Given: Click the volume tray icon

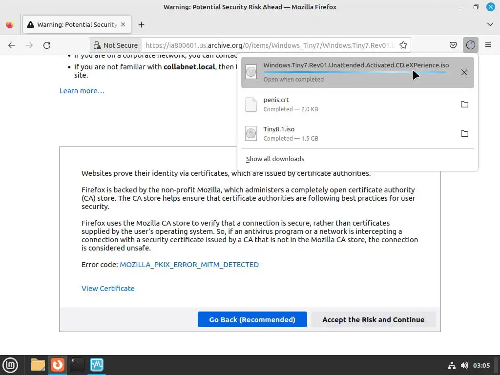Looking at the screenshot, I should coord(464,365).
